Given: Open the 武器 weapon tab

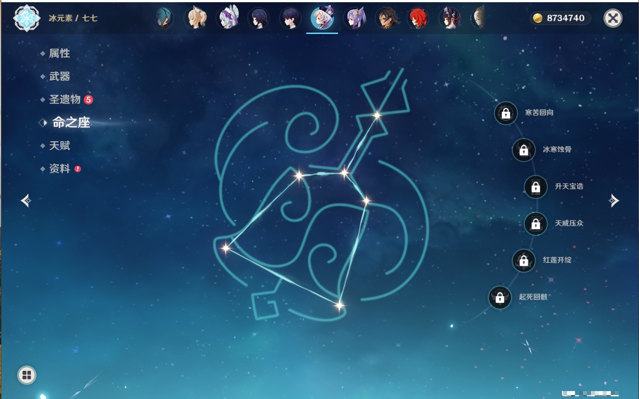Looking at the screenshot, I should pos(60,76).
